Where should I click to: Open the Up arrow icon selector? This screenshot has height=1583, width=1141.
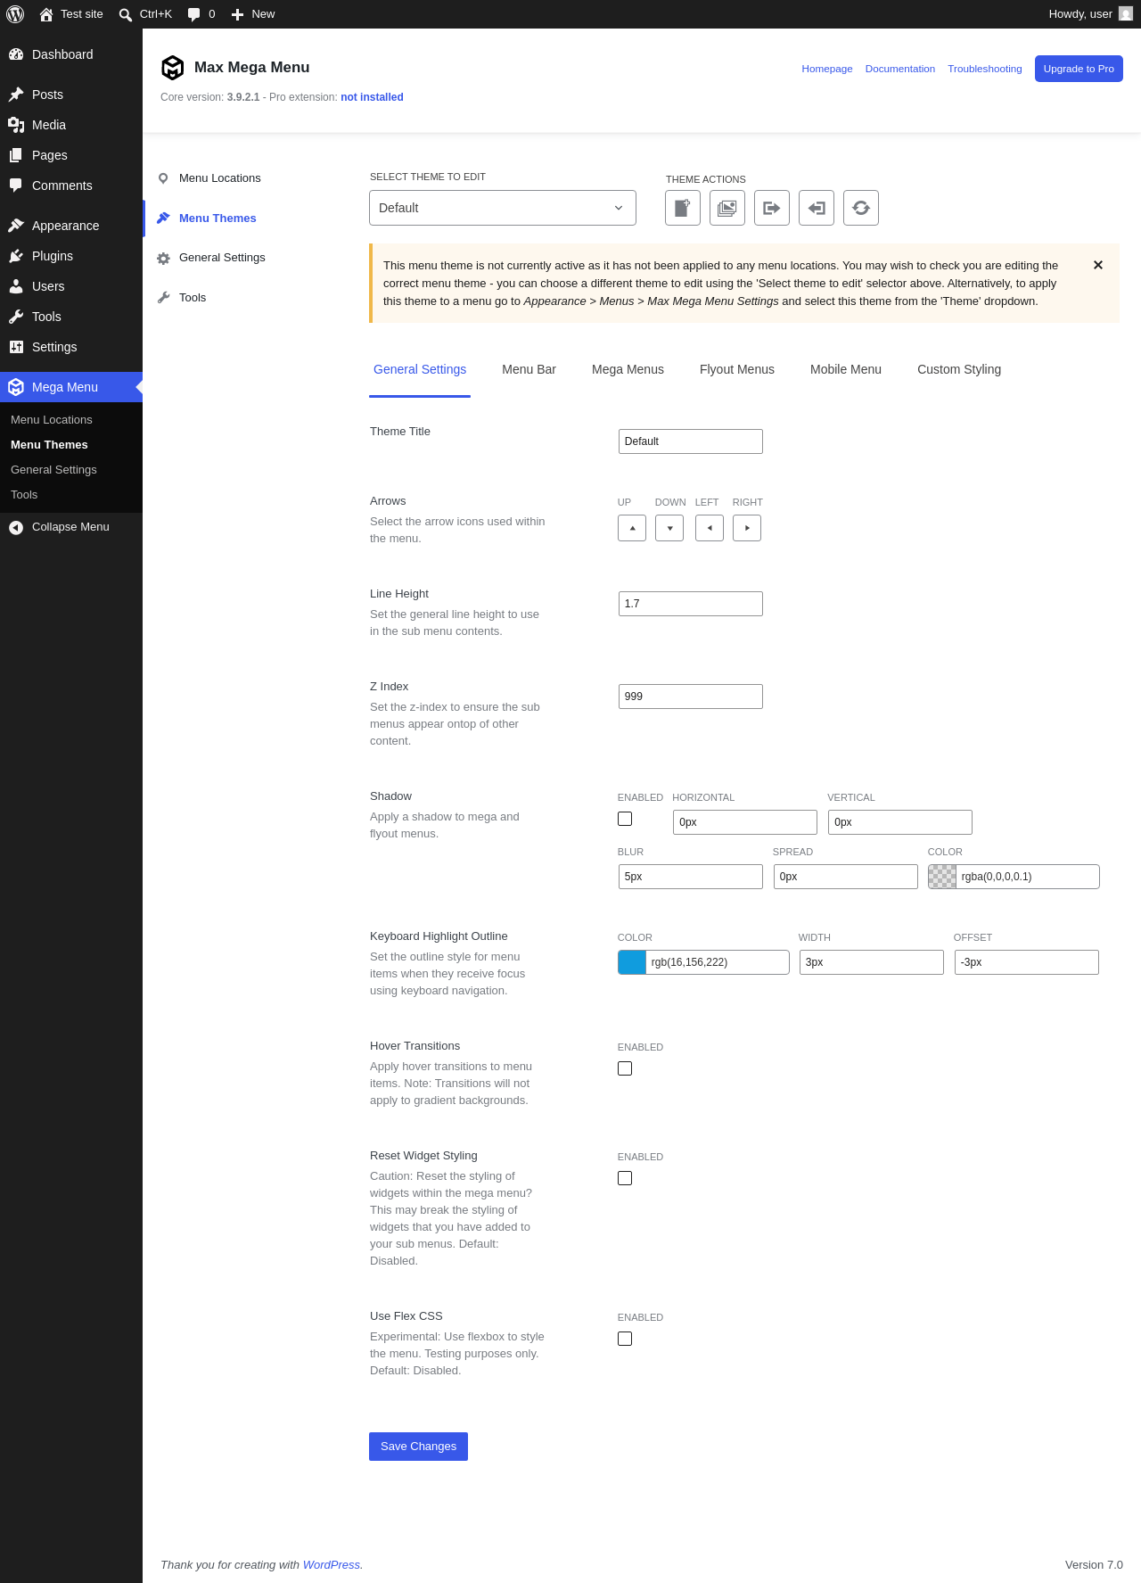click(632, 528)
